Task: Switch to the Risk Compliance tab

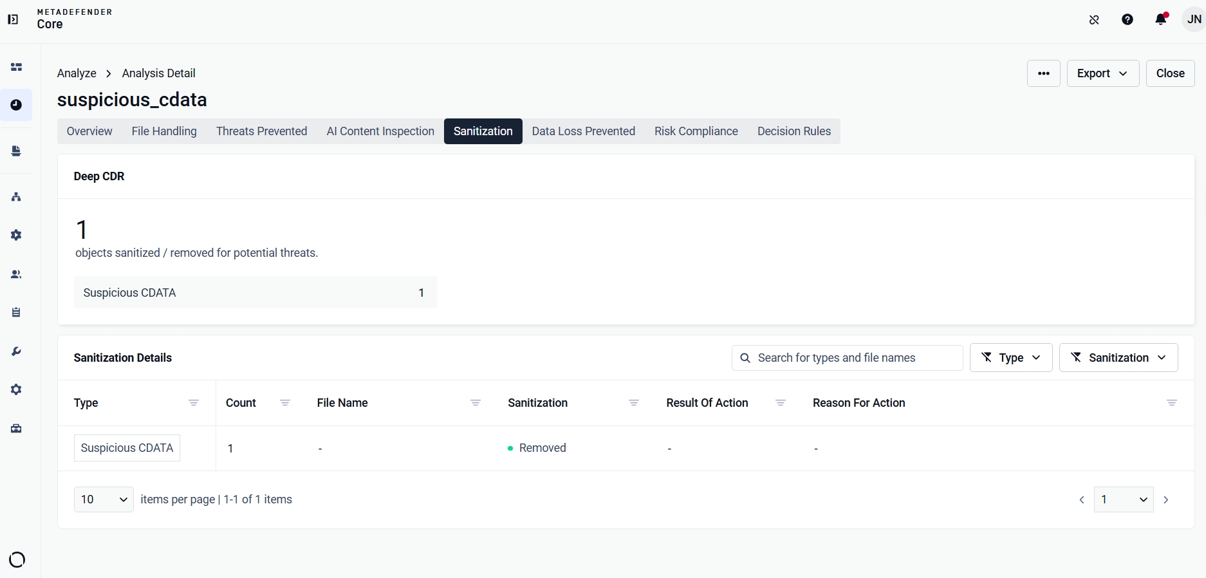Action: tap(696, 131)
